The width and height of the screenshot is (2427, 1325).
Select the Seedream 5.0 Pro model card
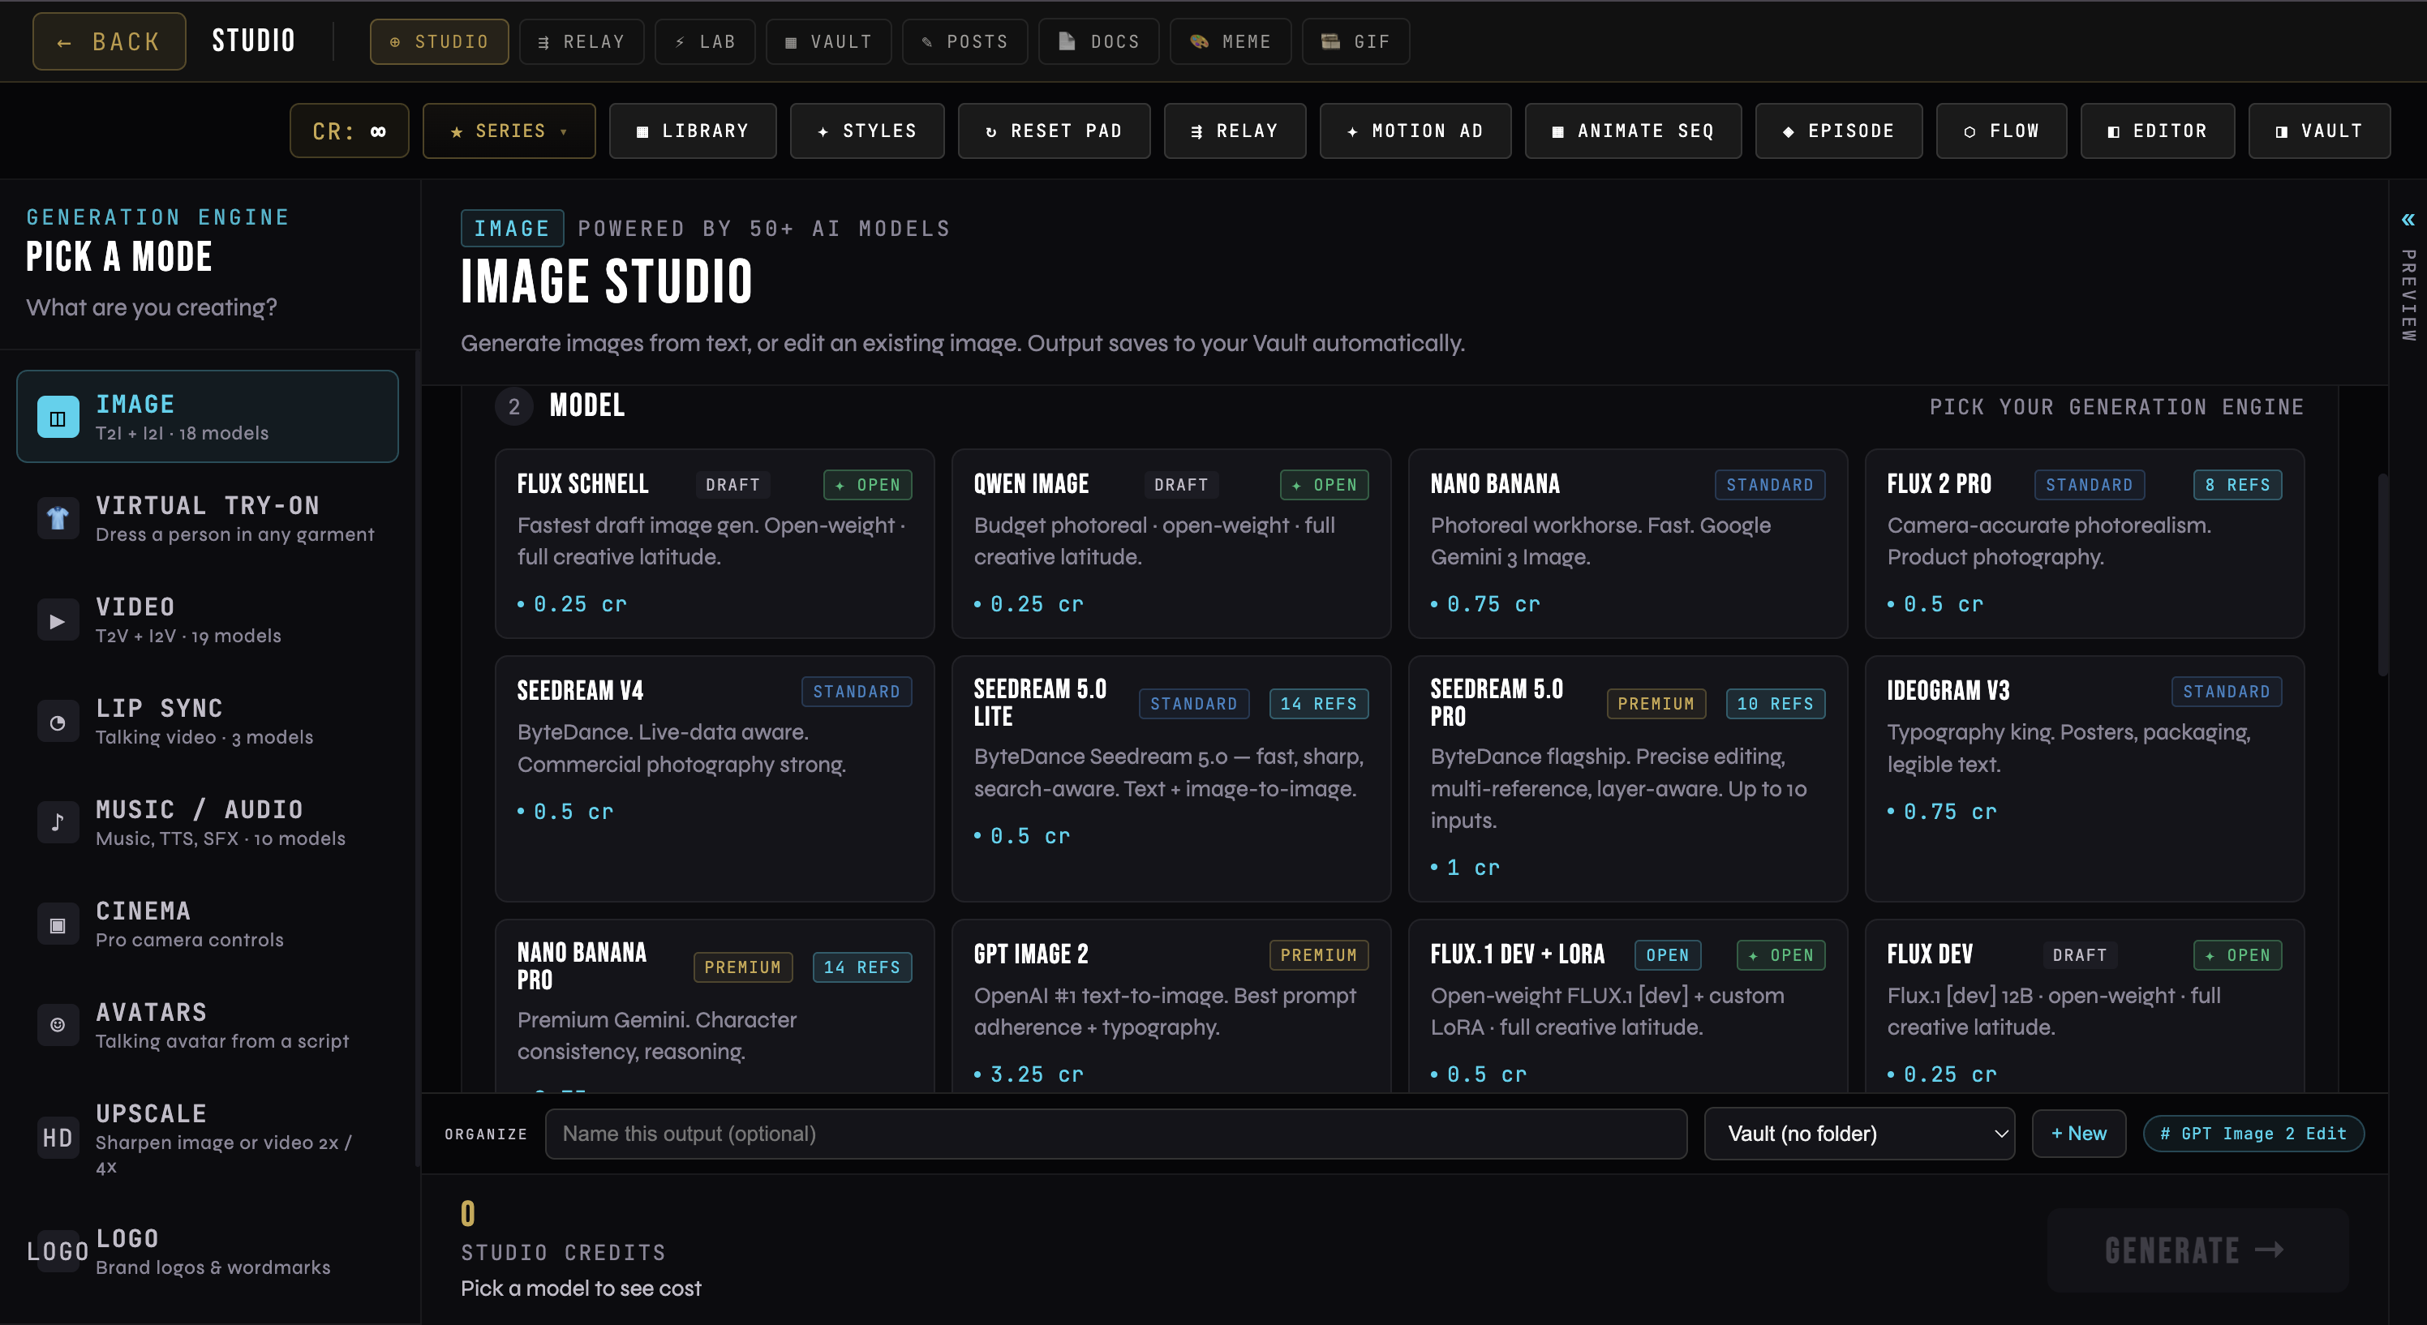(1627, 778)
